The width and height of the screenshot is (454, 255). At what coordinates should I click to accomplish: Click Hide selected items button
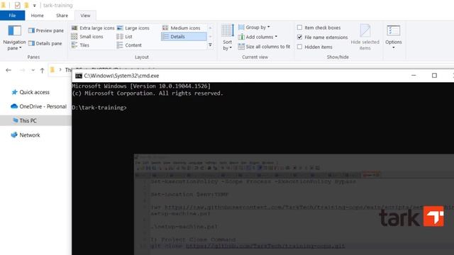click(x=365, y=38)
